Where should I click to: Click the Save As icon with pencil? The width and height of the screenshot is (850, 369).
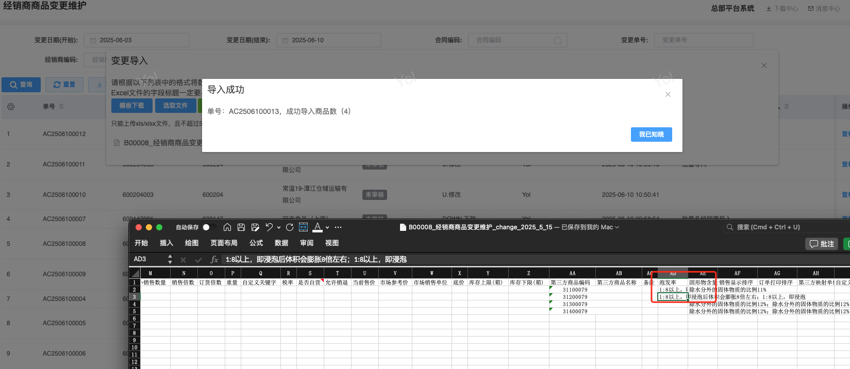coord(255,227)
